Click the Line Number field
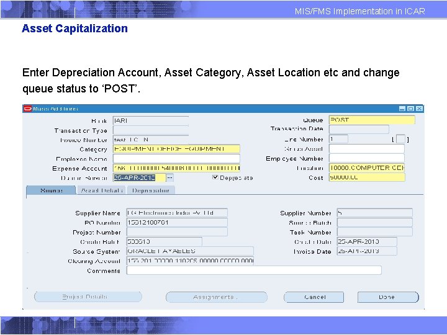 [x=338, y=139]
